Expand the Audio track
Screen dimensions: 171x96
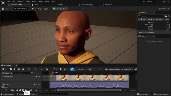(x=2, y=85)
